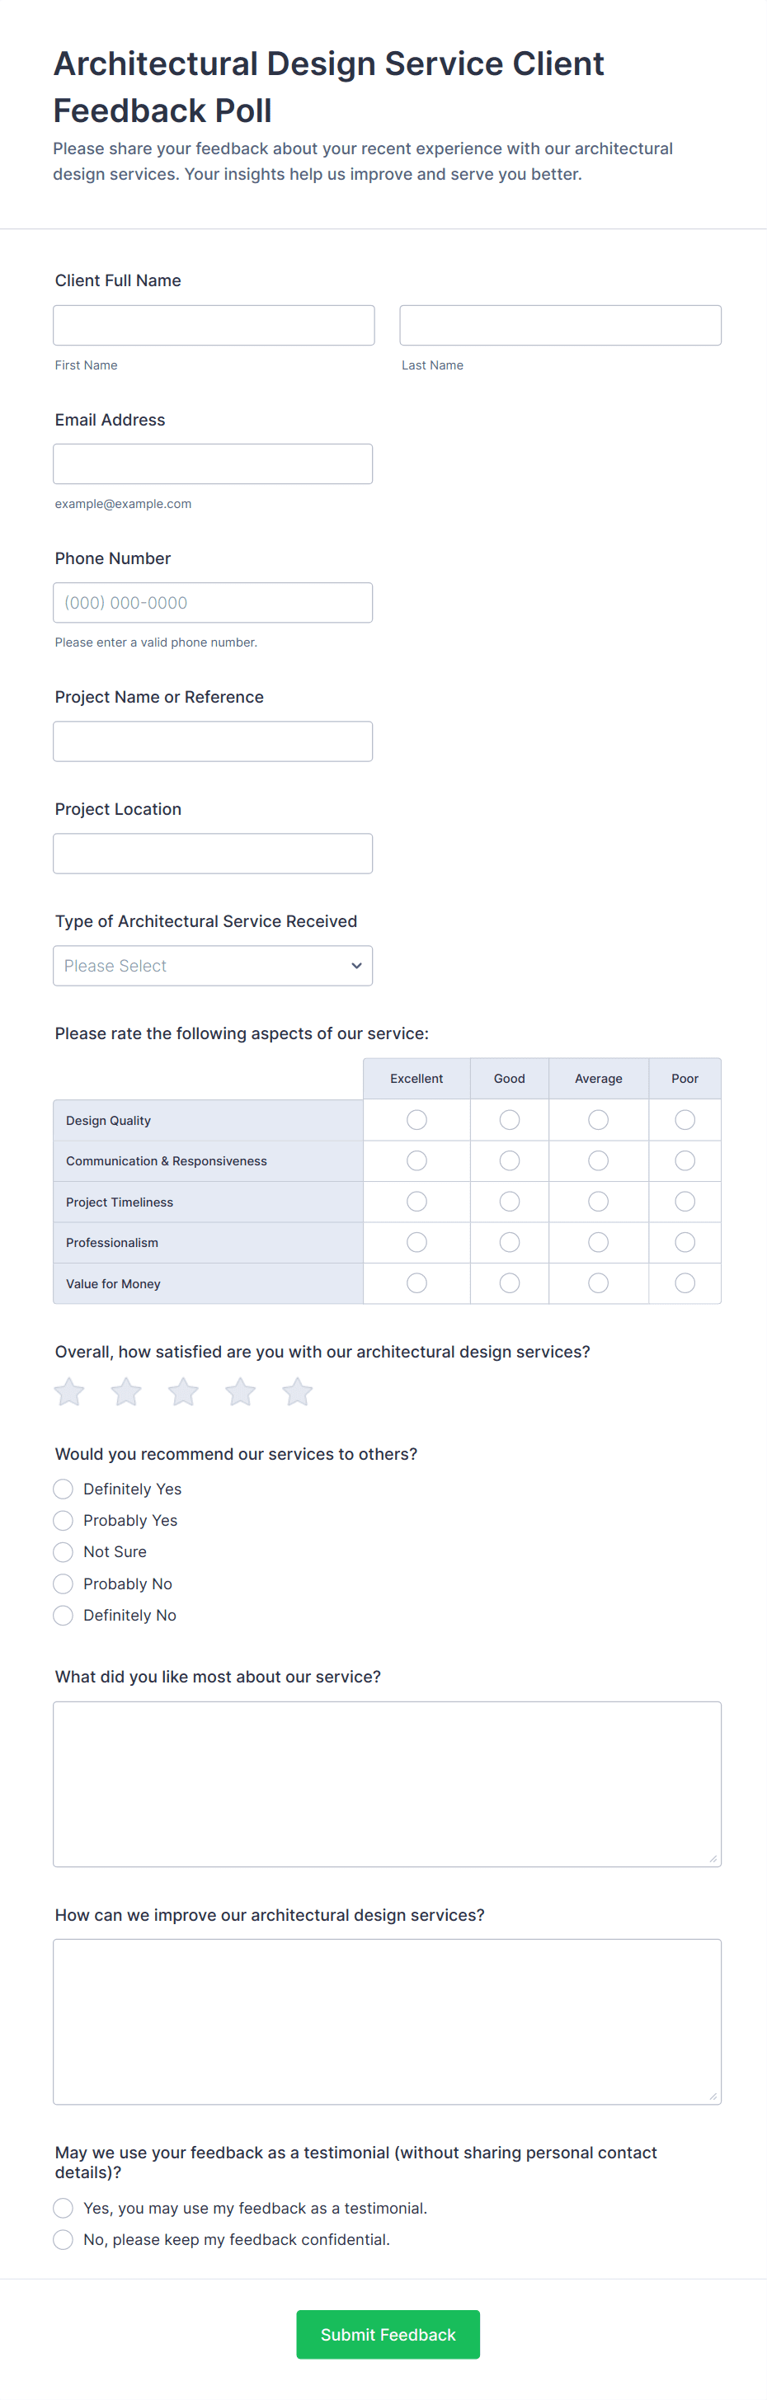This screenshot has width=767, height=2400.
Task: Select Poor for Value for Money
Action: coord(685,1283)
